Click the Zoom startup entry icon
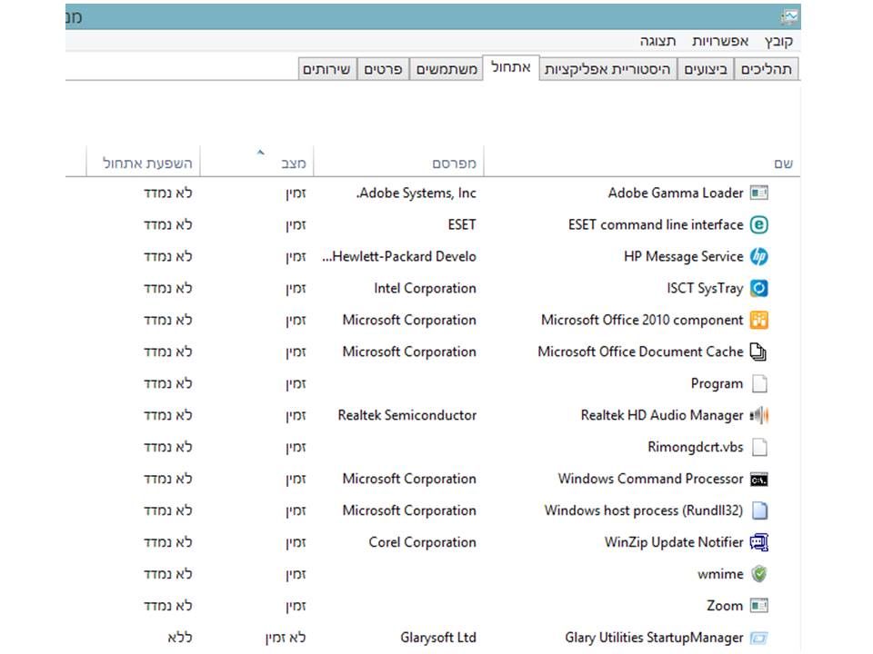The image size is (873, 654). coord(758,606)
